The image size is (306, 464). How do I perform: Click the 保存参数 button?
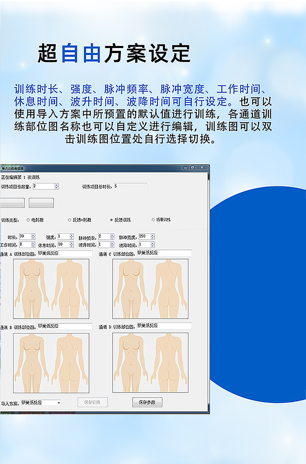tap(147, 402)
